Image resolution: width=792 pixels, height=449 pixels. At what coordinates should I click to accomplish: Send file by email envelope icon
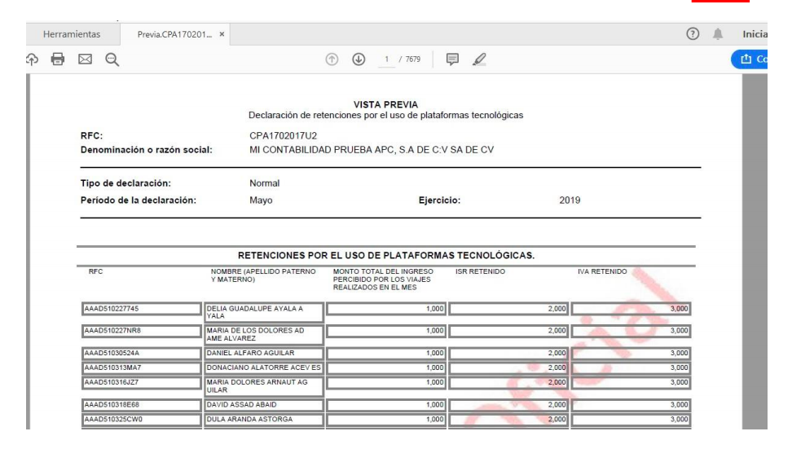click(x=85, y=59)
